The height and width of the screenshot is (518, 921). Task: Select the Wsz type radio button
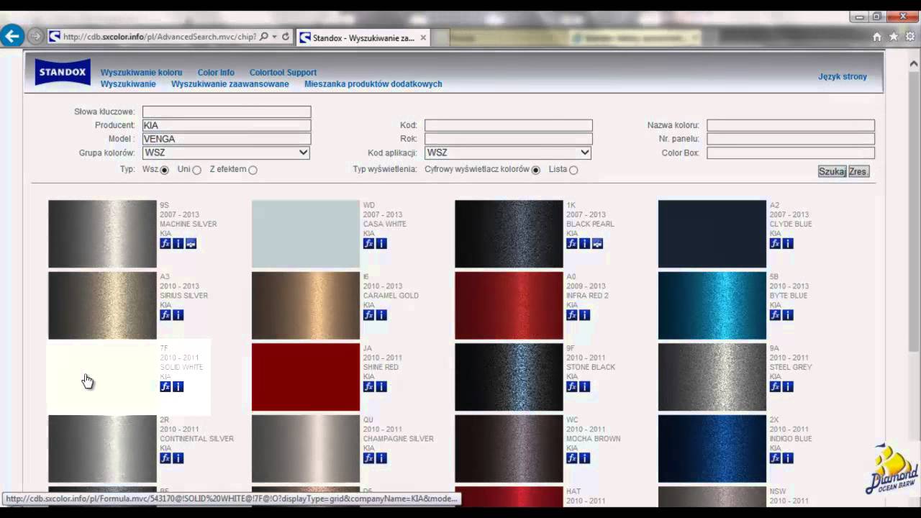(165, 170)
